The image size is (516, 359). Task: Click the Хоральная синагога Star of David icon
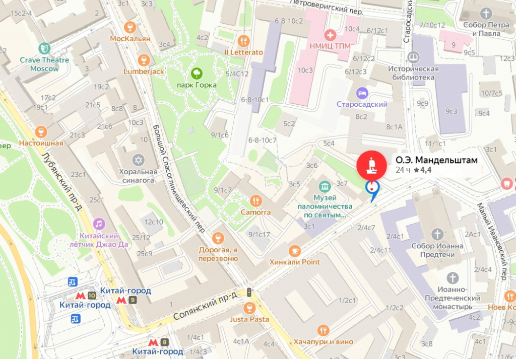pos(139,160)
